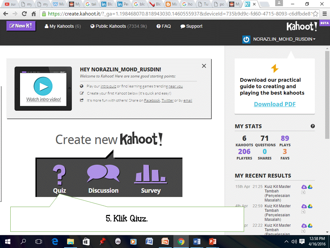Screen dimensions: 330x248
Task: Open Chrome hamburger menu
Action: 325,14
